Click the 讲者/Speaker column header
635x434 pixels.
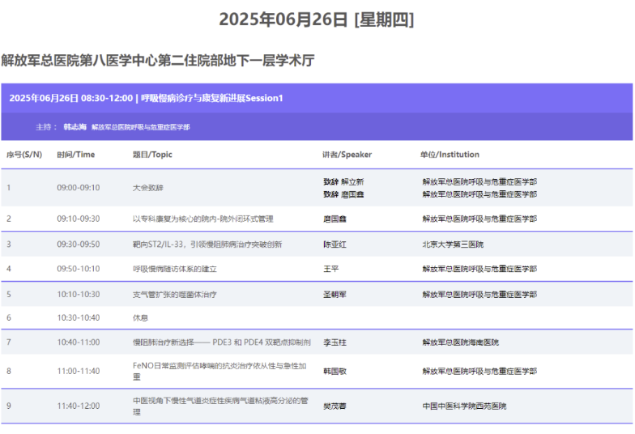click(347, 155)
